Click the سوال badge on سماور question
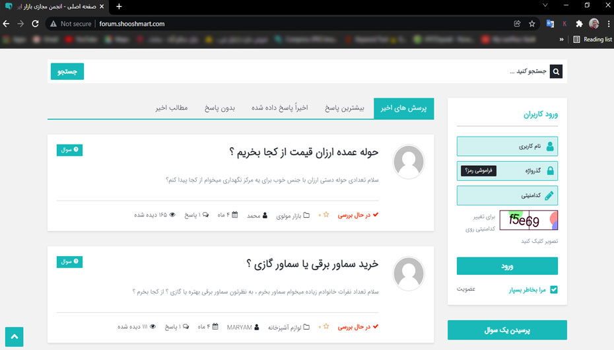Viewport: 614px width, 350px height. [70, 262]
